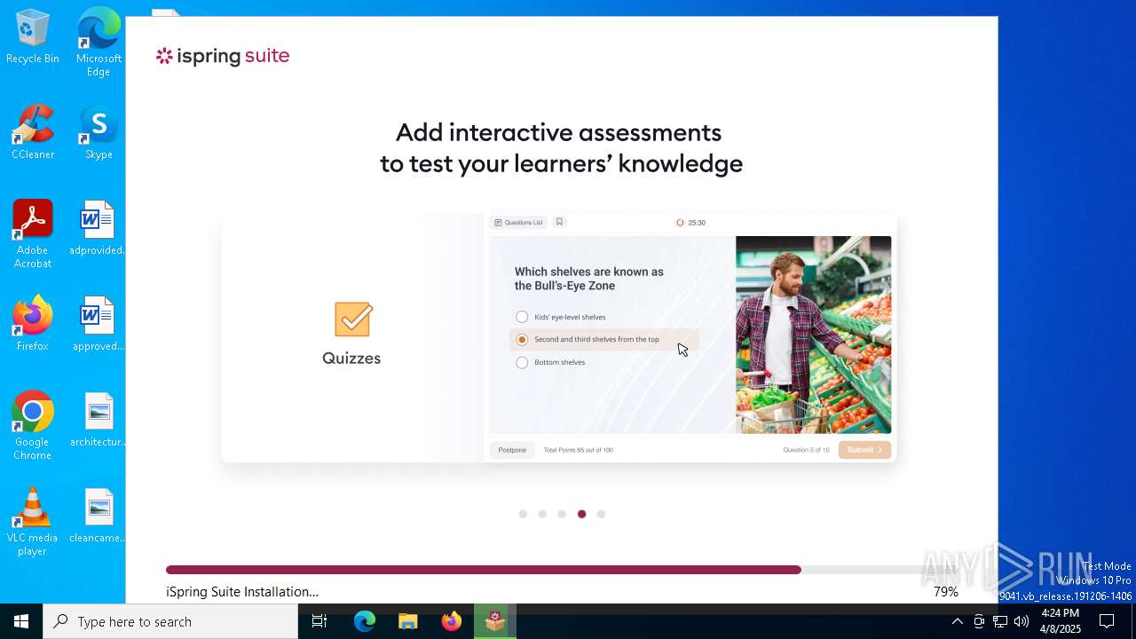Open Task View in taskbar
Screen dimensions: 1136x639
319,621
